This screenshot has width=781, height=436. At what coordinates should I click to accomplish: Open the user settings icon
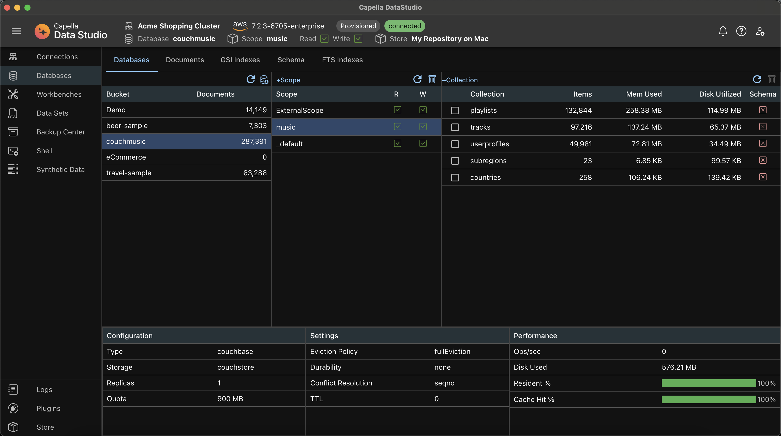pyautogui.click(x=760, y=31)
